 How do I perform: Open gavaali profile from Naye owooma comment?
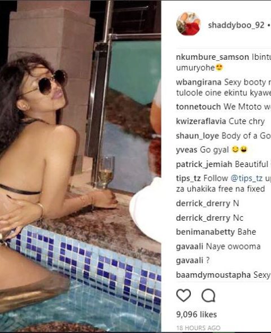190,246
